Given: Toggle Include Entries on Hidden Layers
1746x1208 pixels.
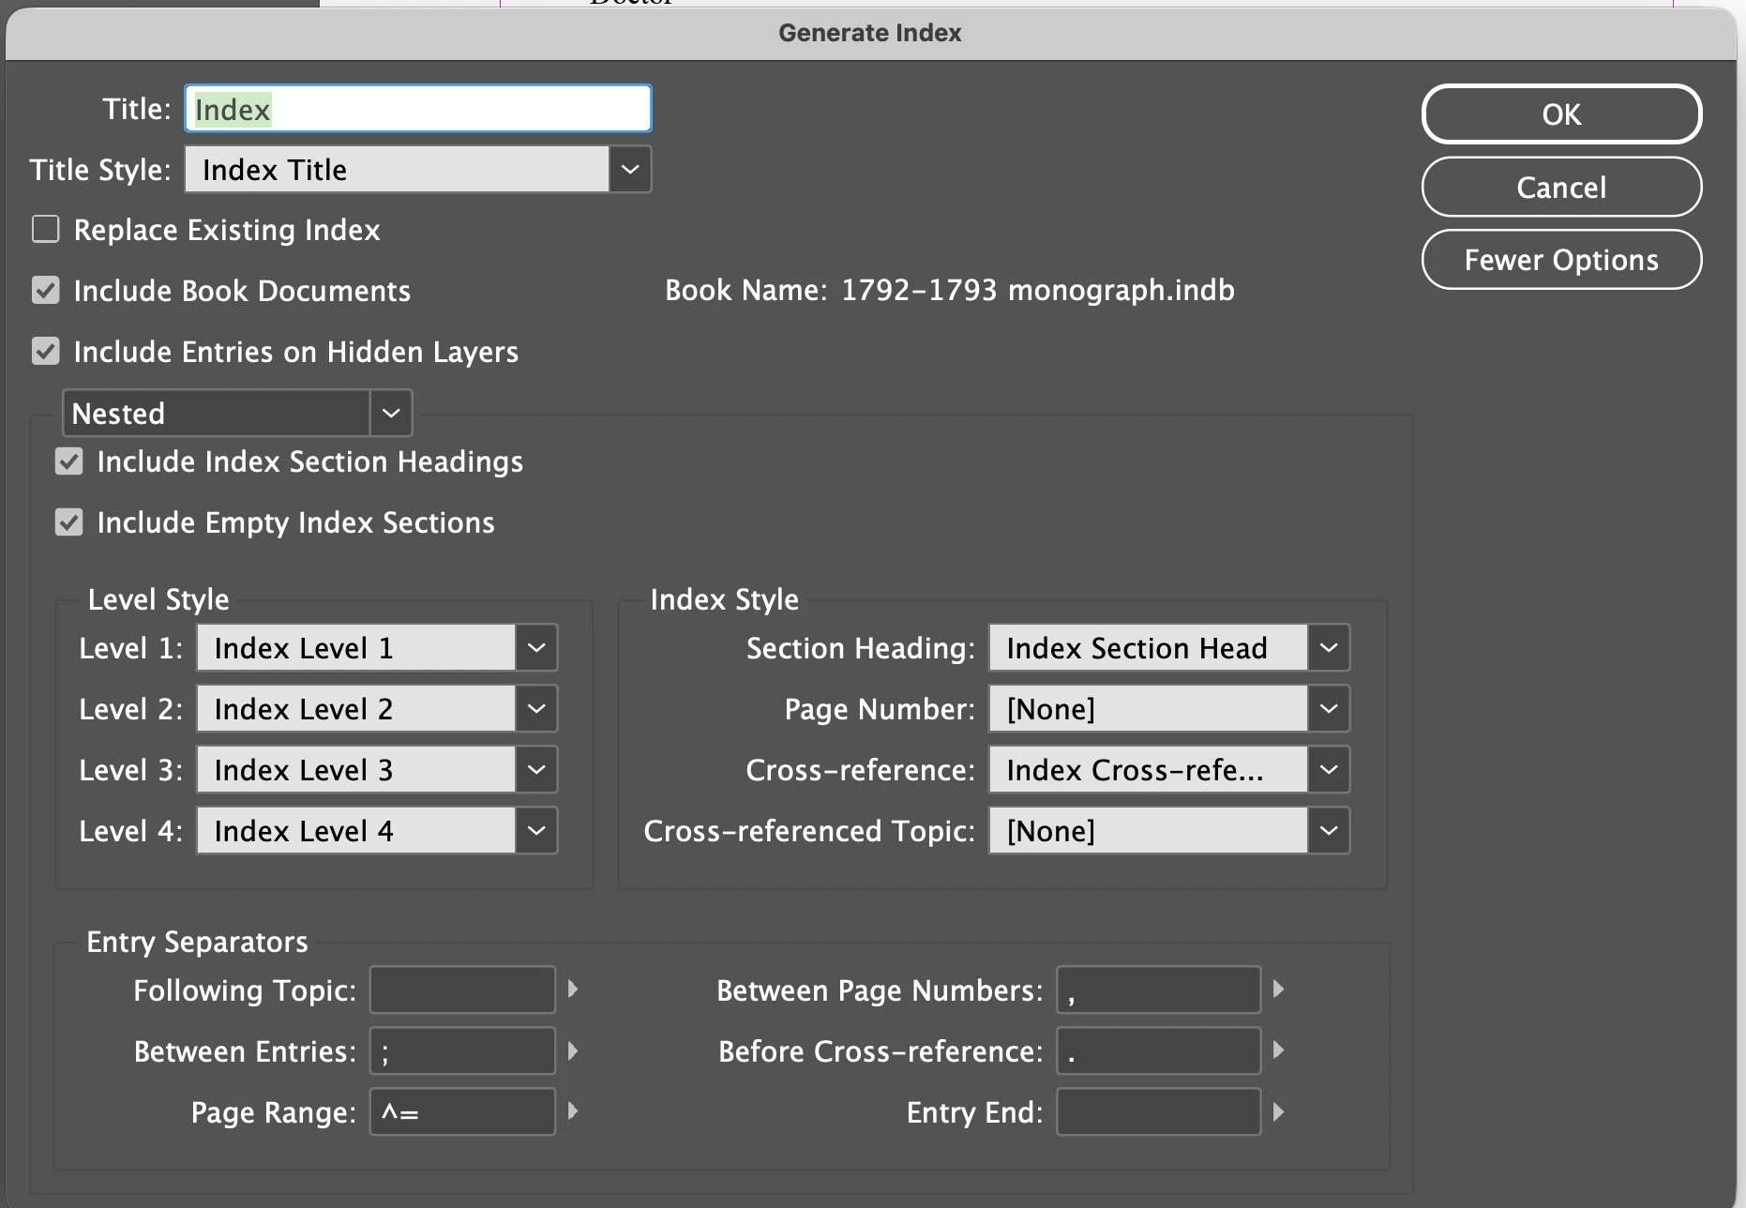Looking at the screenshot, I should [46, 352].
